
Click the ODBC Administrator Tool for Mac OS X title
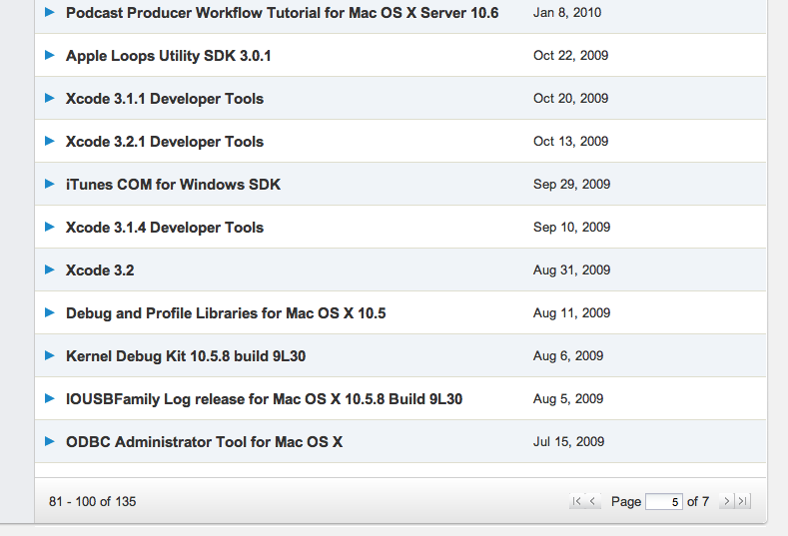pos(204,442)
